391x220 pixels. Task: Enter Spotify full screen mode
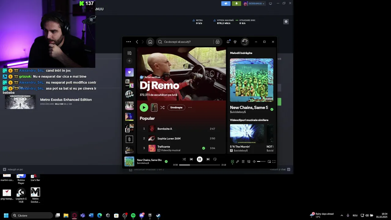coord(274,162)
